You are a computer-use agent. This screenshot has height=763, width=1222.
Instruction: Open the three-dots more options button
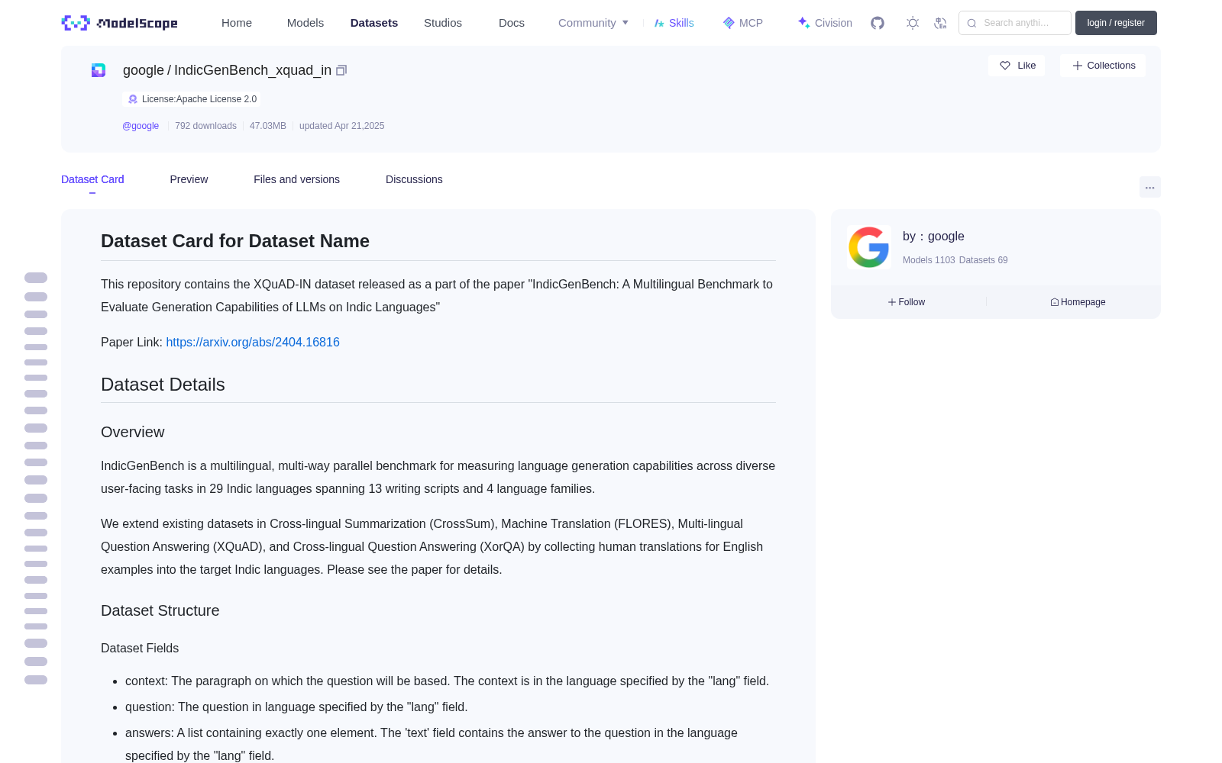1149,187
